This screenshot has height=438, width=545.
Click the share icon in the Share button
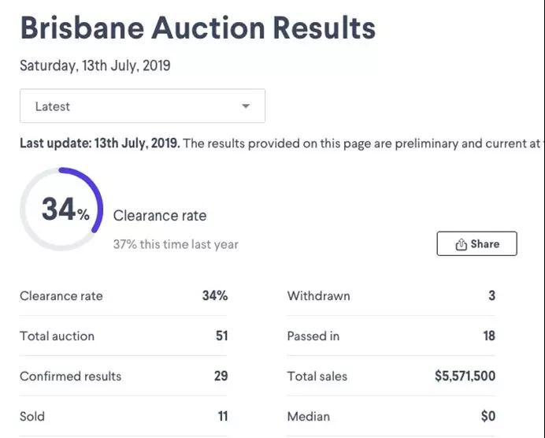[462, 244]
